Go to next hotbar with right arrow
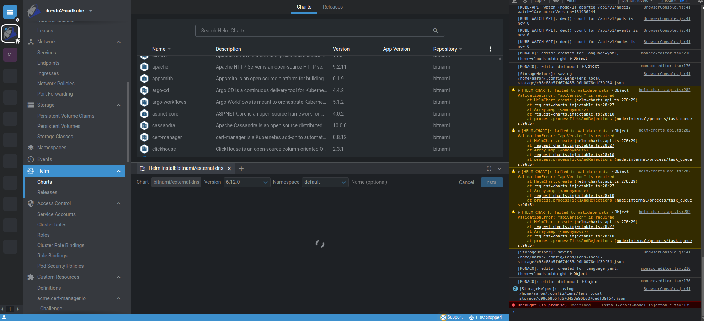The image size is (704, 321). point(18,309)
